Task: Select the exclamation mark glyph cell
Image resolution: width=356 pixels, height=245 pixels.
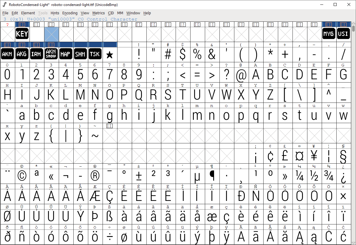Action: (x=139, y=54)
